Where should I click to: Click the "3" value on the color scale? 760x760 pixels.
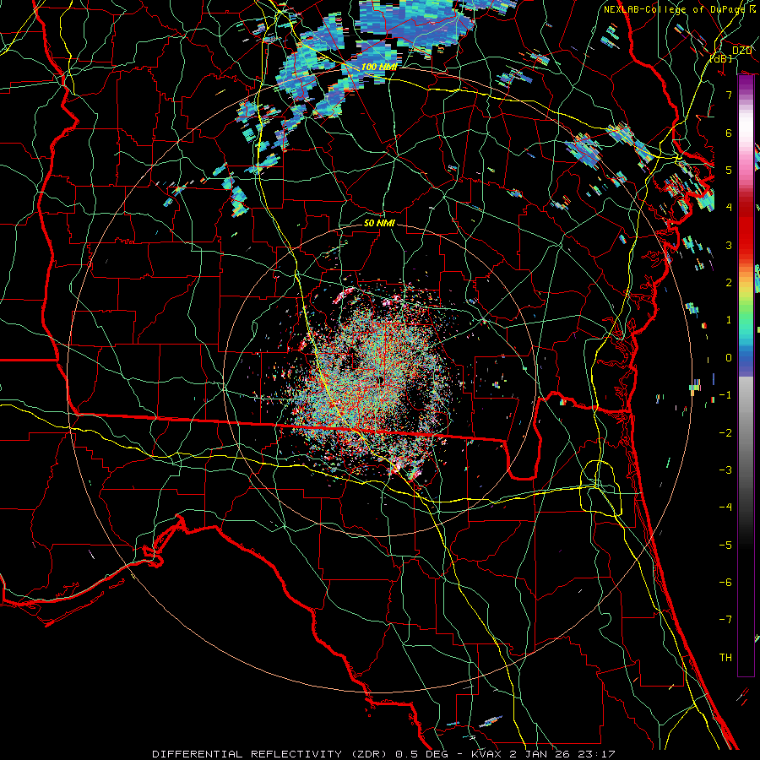click(x=729, y=245)
